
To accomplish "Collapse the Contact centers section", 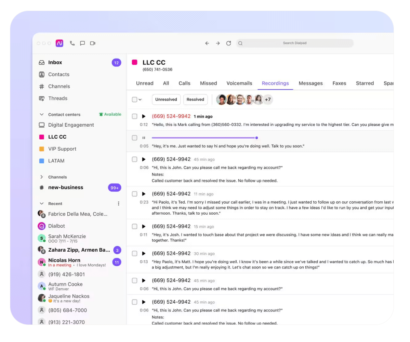I will (x=41, y=114).
